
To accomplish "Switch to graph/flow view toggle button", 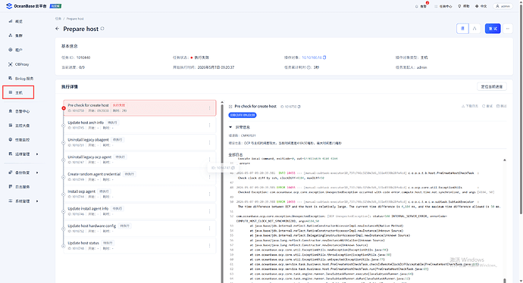I will coord(474,29).
